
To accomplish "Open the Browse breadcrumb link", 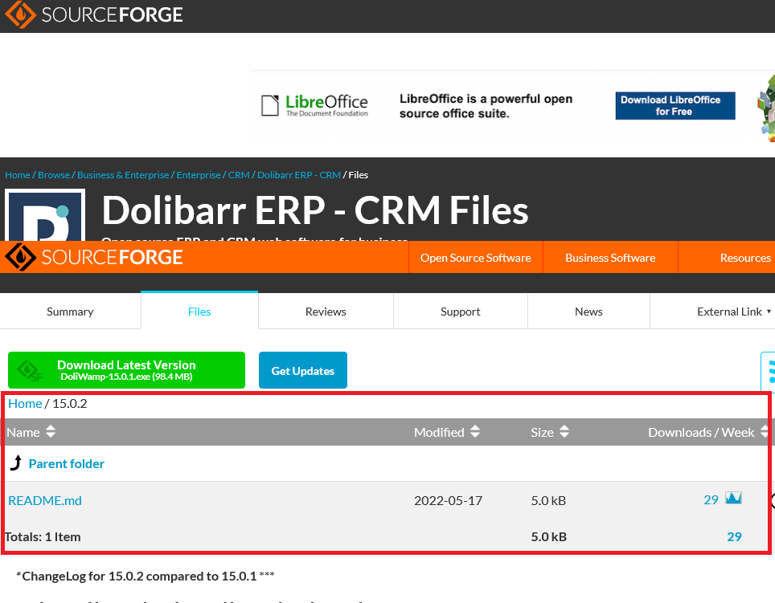I will [x=54, y=175].
